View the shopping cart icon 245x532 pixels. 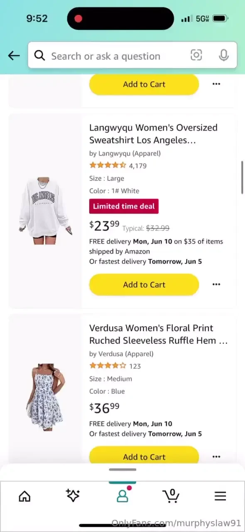[x=171, y=496]
